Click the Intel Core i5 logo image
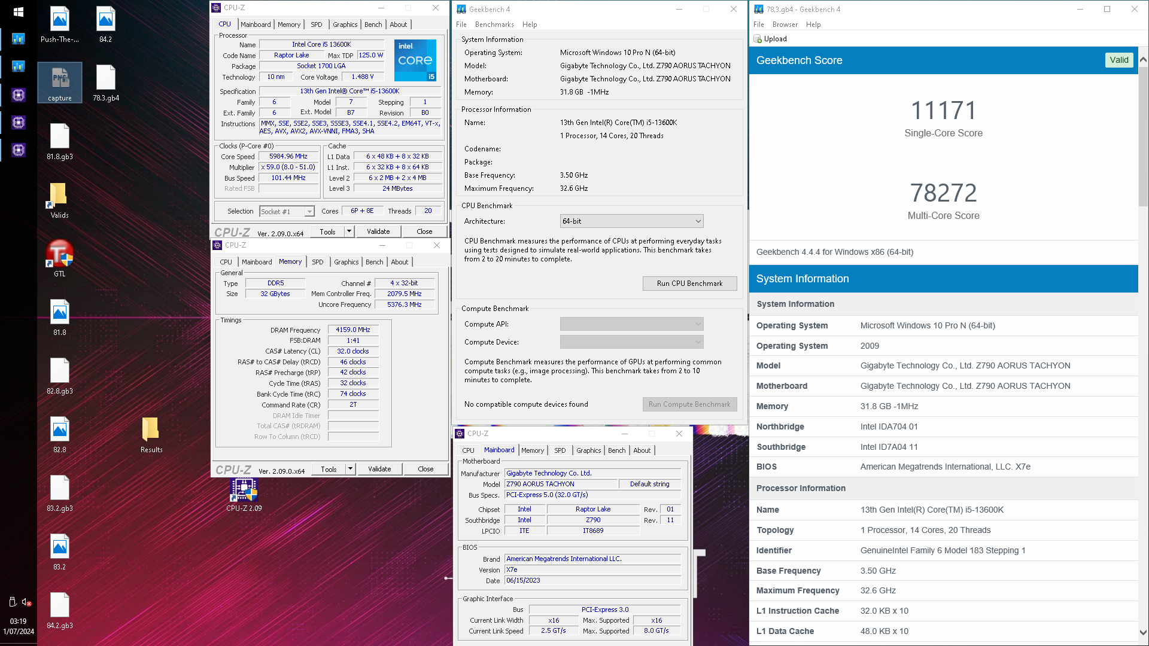 415,60
